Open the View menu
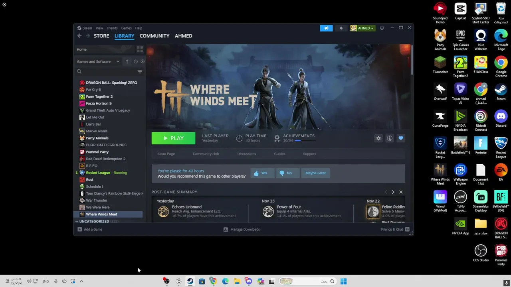511x287 pixels. coord(99,28)
